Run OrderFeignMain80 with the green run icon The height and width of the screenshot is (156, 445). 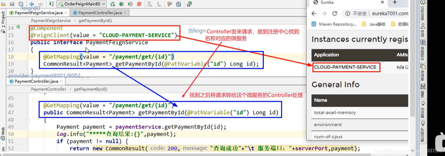(x=113, y=4)
